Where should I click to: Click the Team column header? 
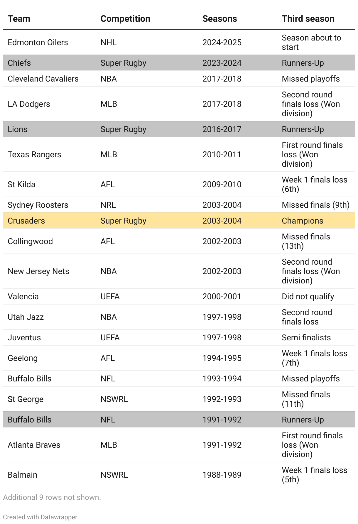click(x=19, y=19)
